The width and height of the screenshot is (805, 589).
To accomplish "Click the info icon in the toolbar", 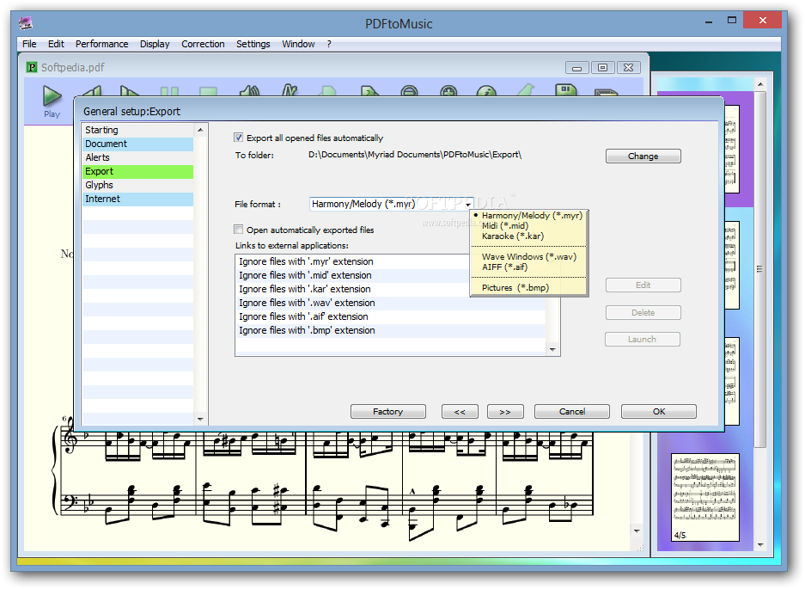I will pos(486,90).
